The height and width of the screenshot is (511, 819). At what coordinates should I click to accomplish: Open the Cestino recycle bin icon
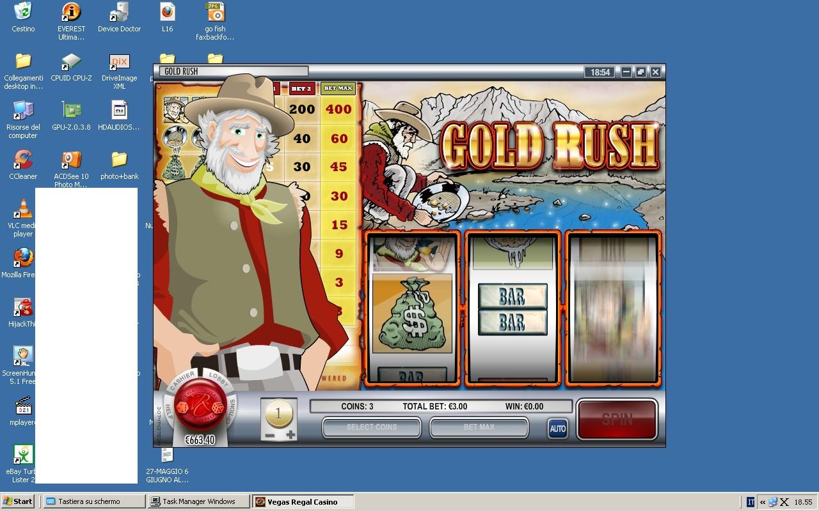(x=23, y=17)
